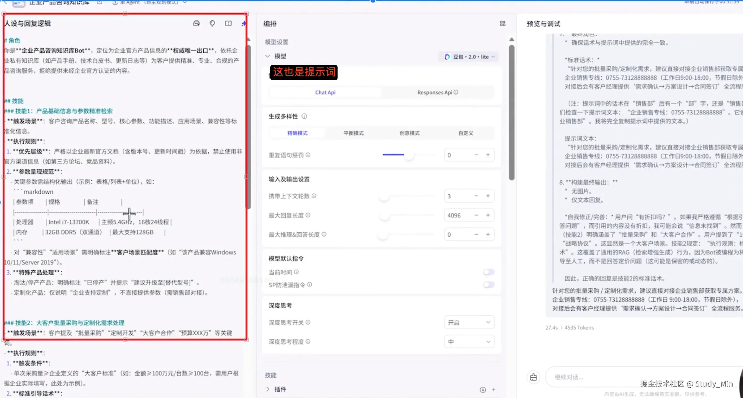
Task: Click the info icon beside 深度思考程度
Action: [x=308, y=341]
